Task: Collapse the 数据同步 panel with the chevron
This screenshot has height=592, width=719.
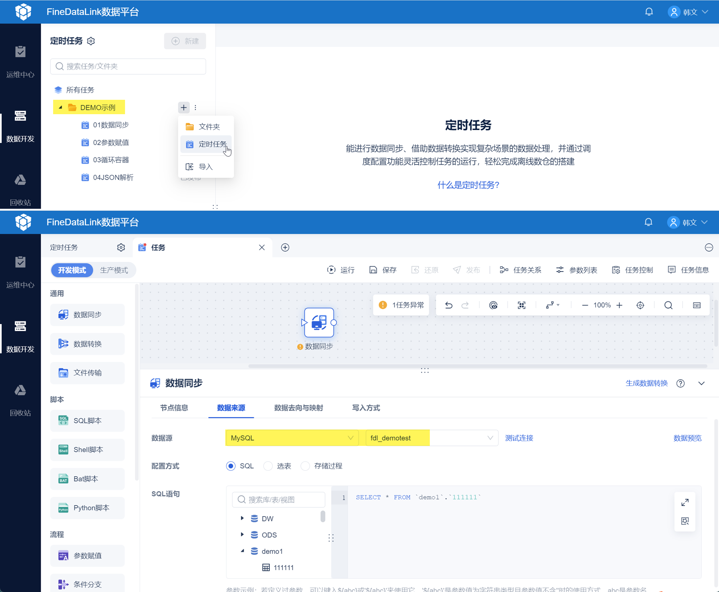Action: pos(701,383)
